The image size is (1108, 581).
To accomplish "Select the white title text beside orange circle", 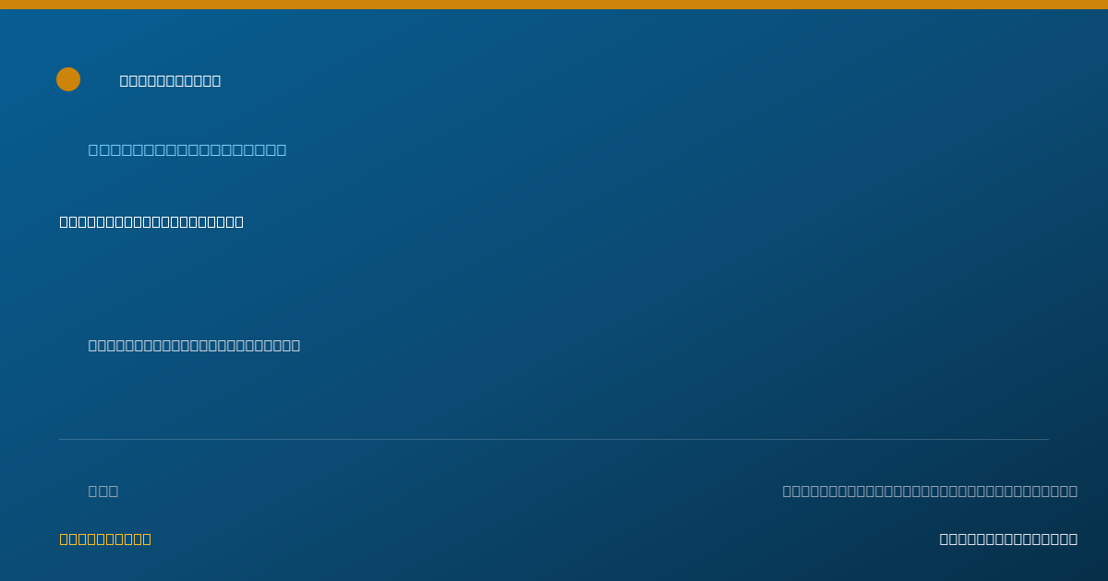I will coord(170,80).
